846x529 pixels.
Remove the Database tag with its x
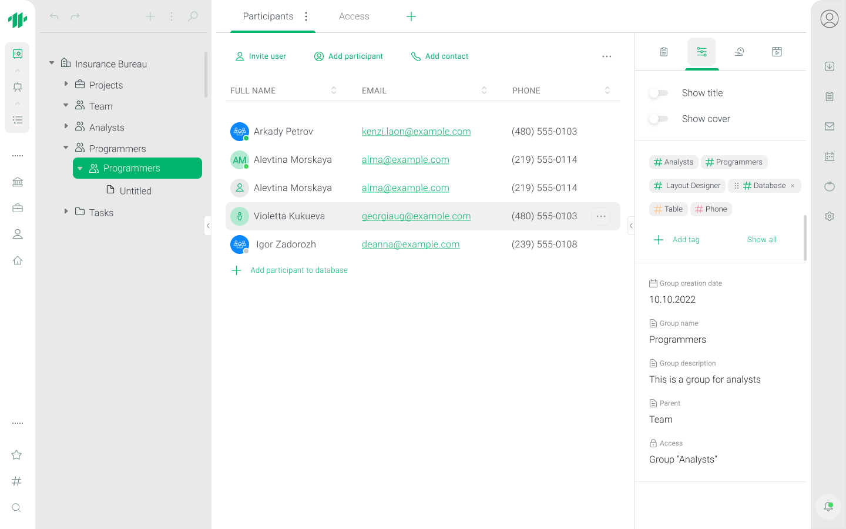click(x=793, y=186)
